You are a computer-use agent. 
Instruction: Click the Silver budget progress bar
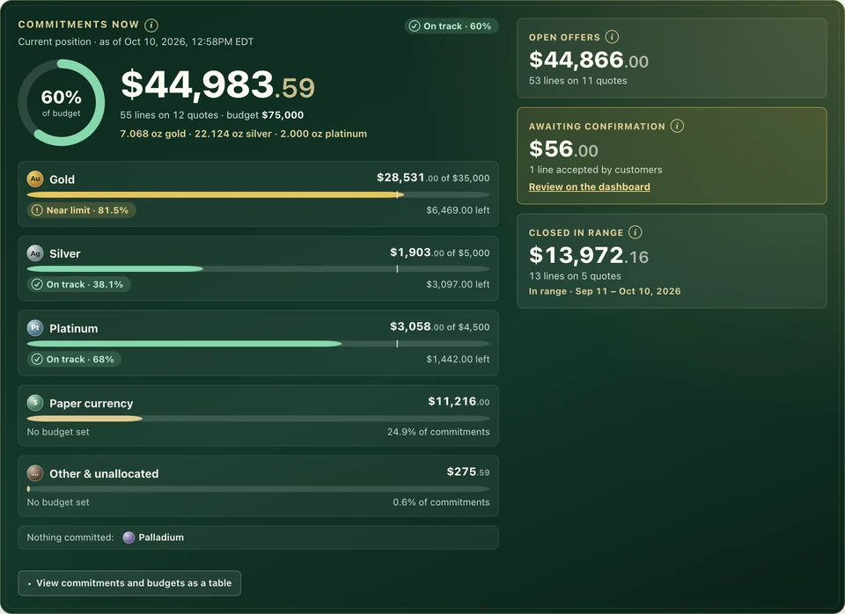click(258, 269)
